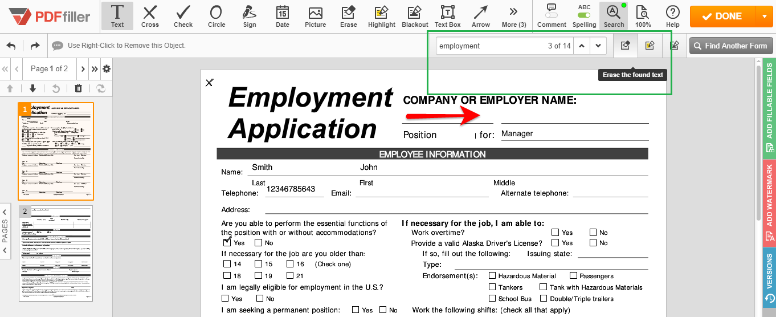The height and width of the screenshot is (317, 776).
Task: Select the Circle tool
Action: pos(216,16)
